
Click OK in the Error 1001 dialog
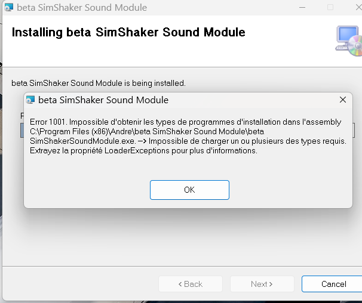tap(189, 190)
